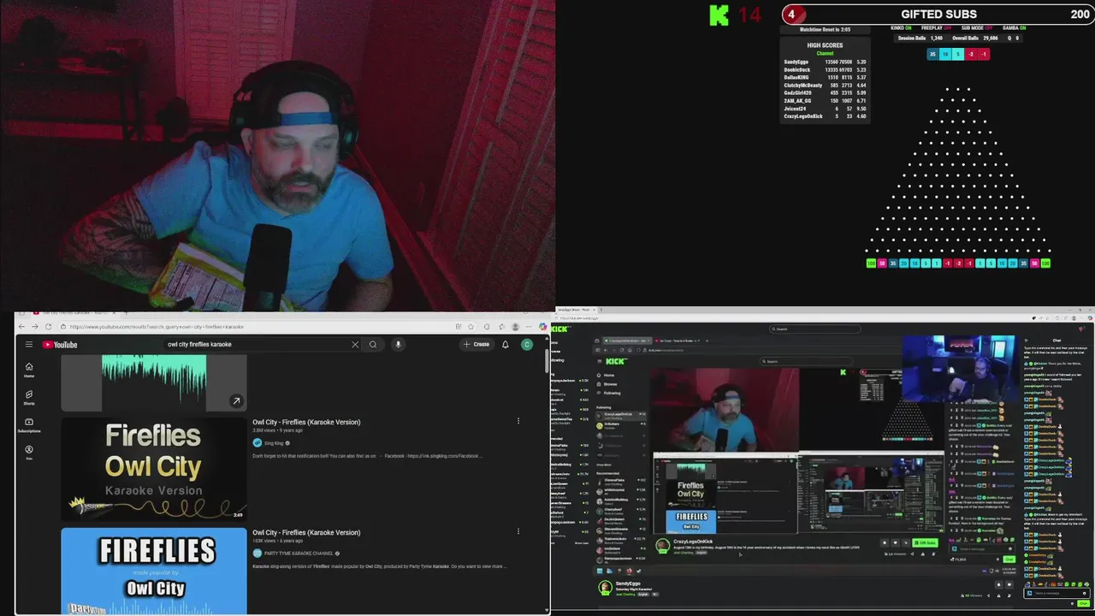Viewport: 1095px width, 616px height.
Task: Click the KINKO ON status
Action: [901, 28]
